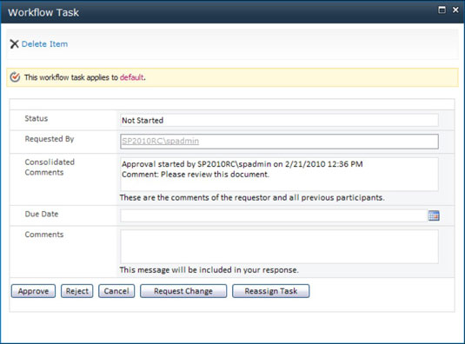Open the default document link
465x344 pixels.
click(x=131, y=77)
